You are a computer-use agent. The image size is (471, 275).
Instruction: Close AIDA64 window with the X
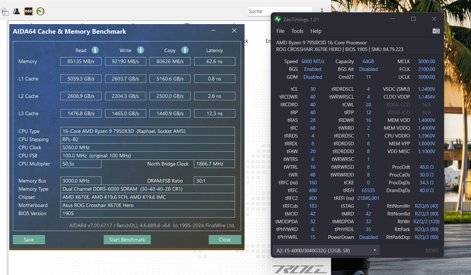pyautogui.click(x=234, y=31)
